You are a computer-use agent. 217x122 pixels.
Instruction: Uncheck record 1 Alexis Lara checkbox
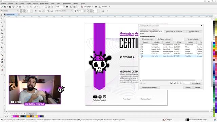tap(141, 45)
